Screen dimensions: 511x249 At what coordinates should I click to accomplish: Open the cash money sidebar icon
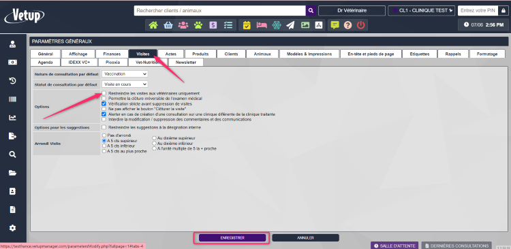click(12, 62)
